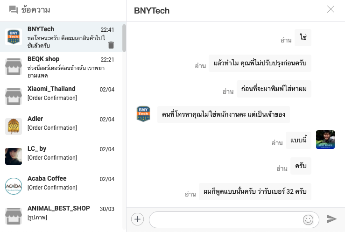Click the send message arrow icon
Image resolution: width=345 pixels, height=232 pixels.
pos(332,219)
